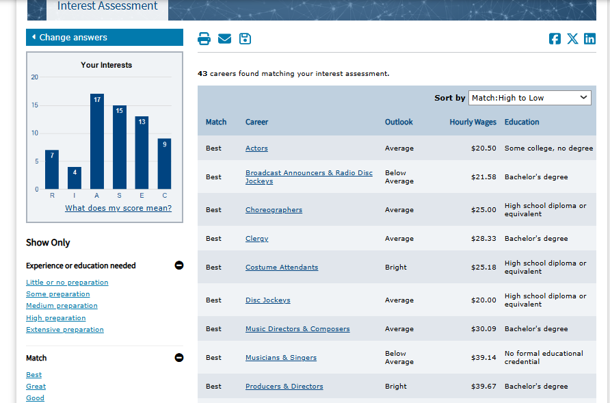Click the Artistic score bar showing 17
Image resolution: width=610 pixels, height=403 pixels.
(x=97, y=141)
